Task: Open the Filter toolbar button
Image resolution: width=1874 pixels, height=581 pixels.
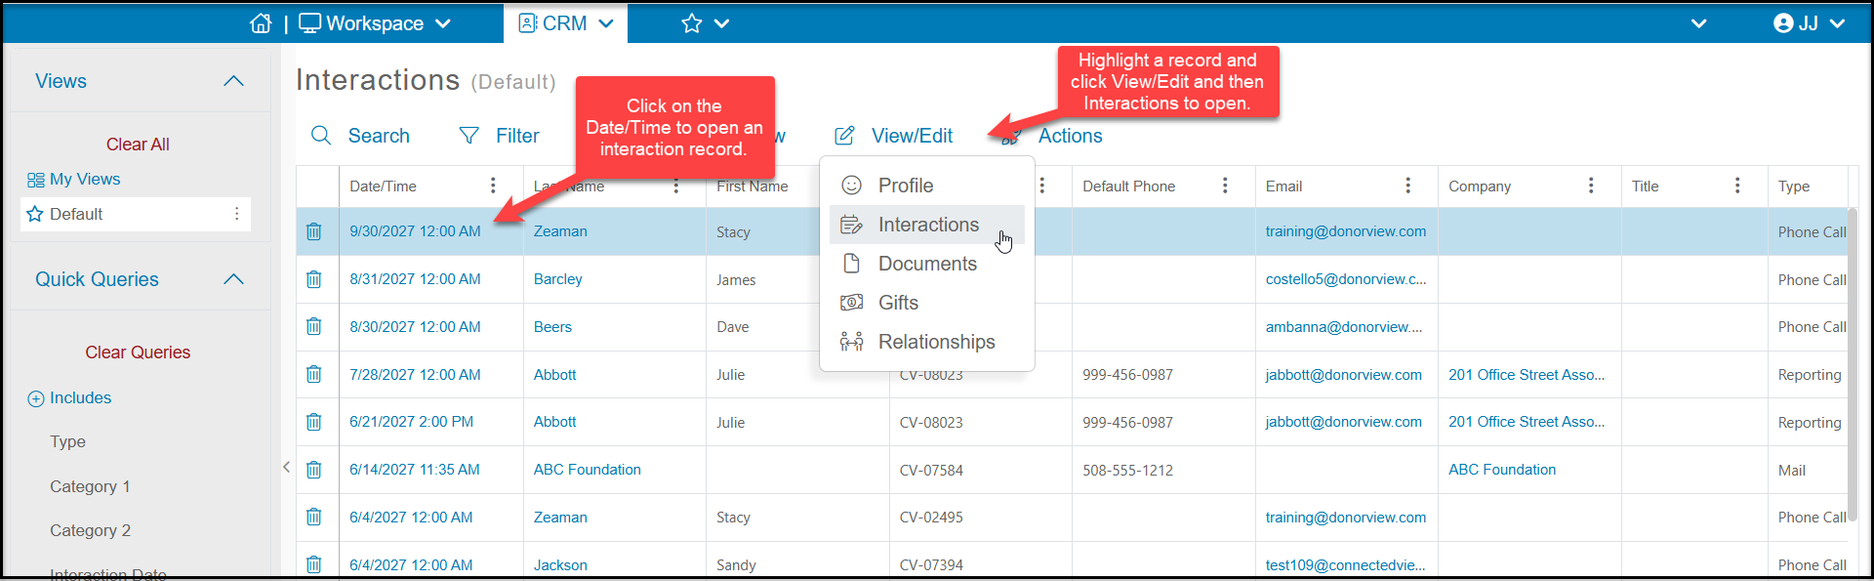Action: tap(499, 136)
